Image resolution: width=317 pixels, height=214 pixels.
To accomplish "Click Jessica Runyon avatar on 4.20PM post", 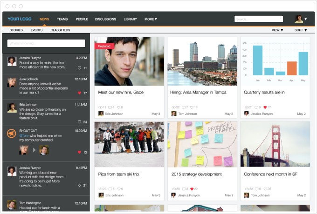I will point(12,61).
